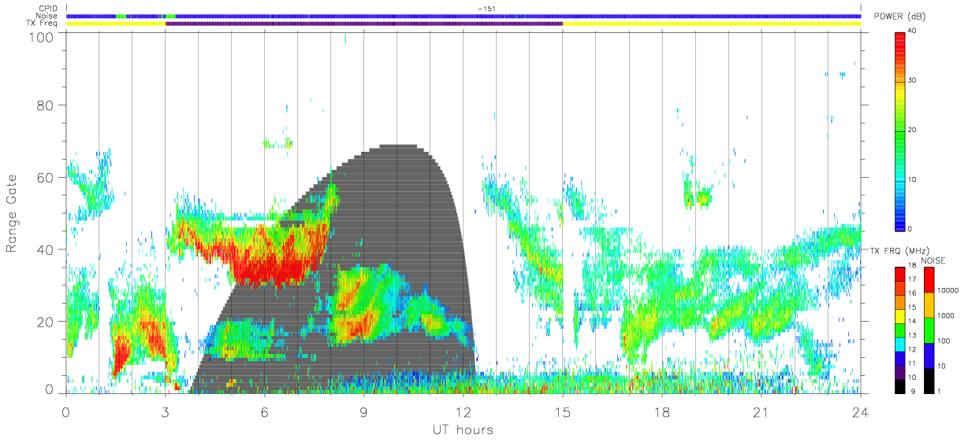Click the 10000 tick on the NOISE scale

(949, 291)
